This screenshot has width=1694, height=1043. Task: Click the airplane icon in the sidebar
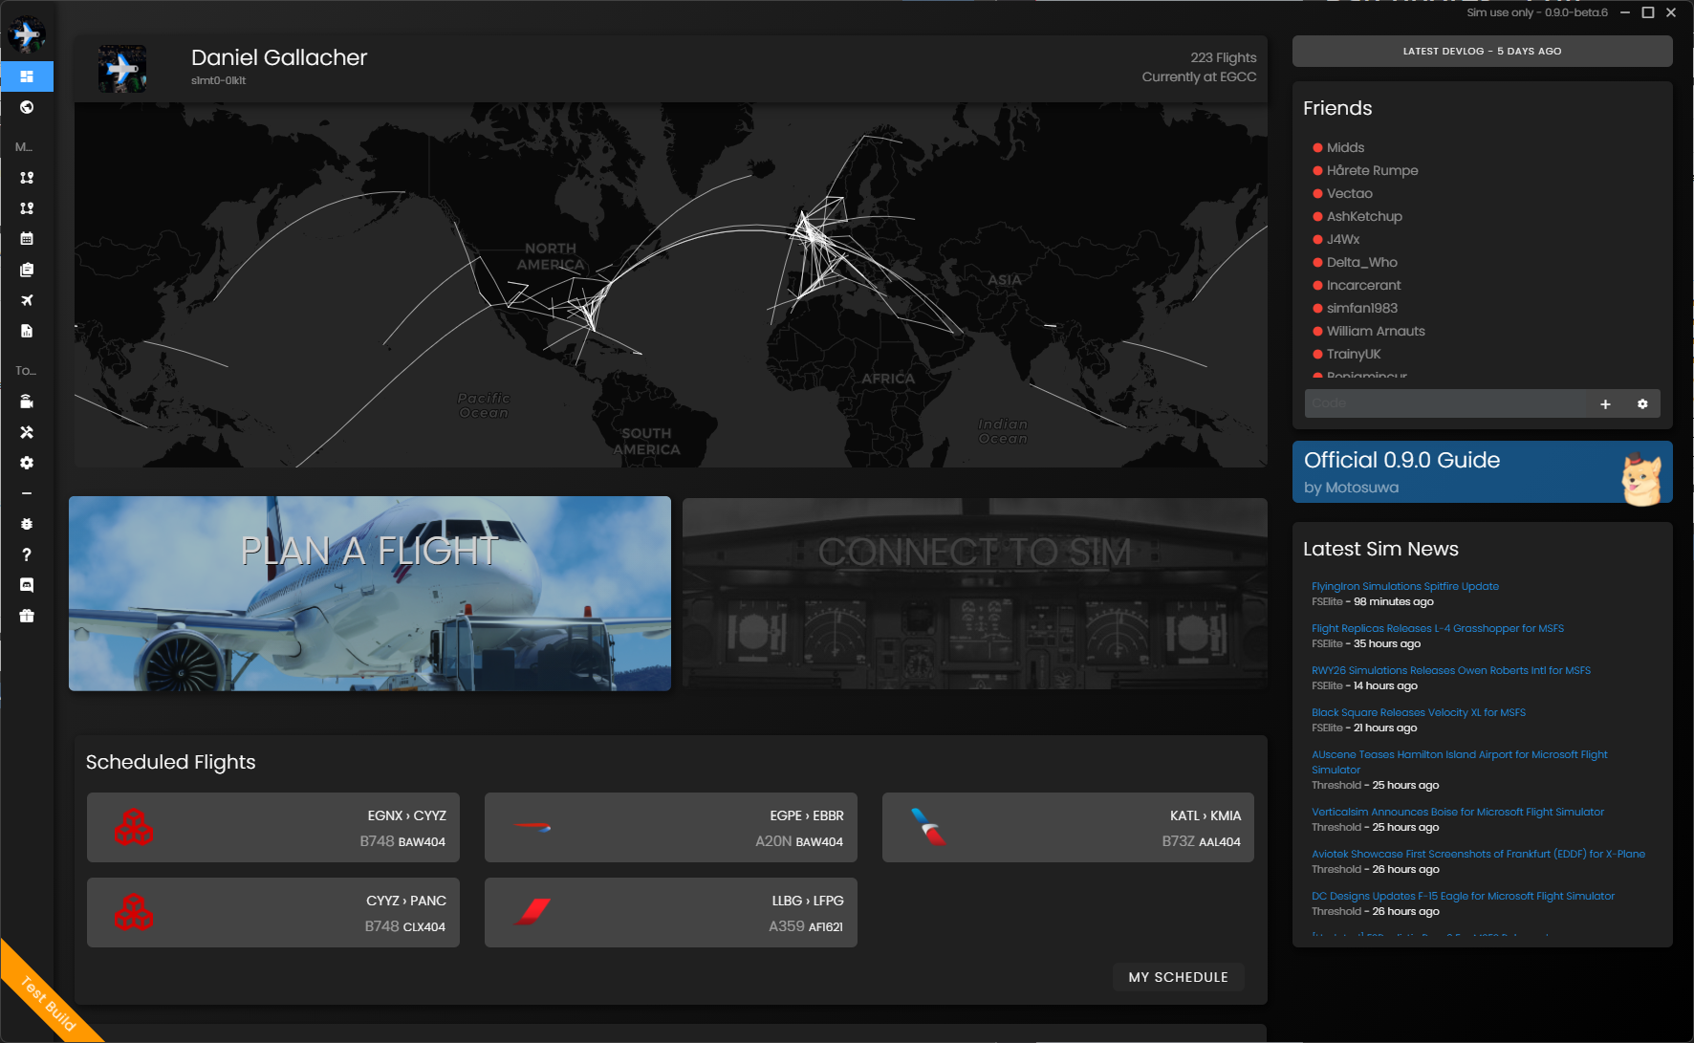[x=27, y=300]
